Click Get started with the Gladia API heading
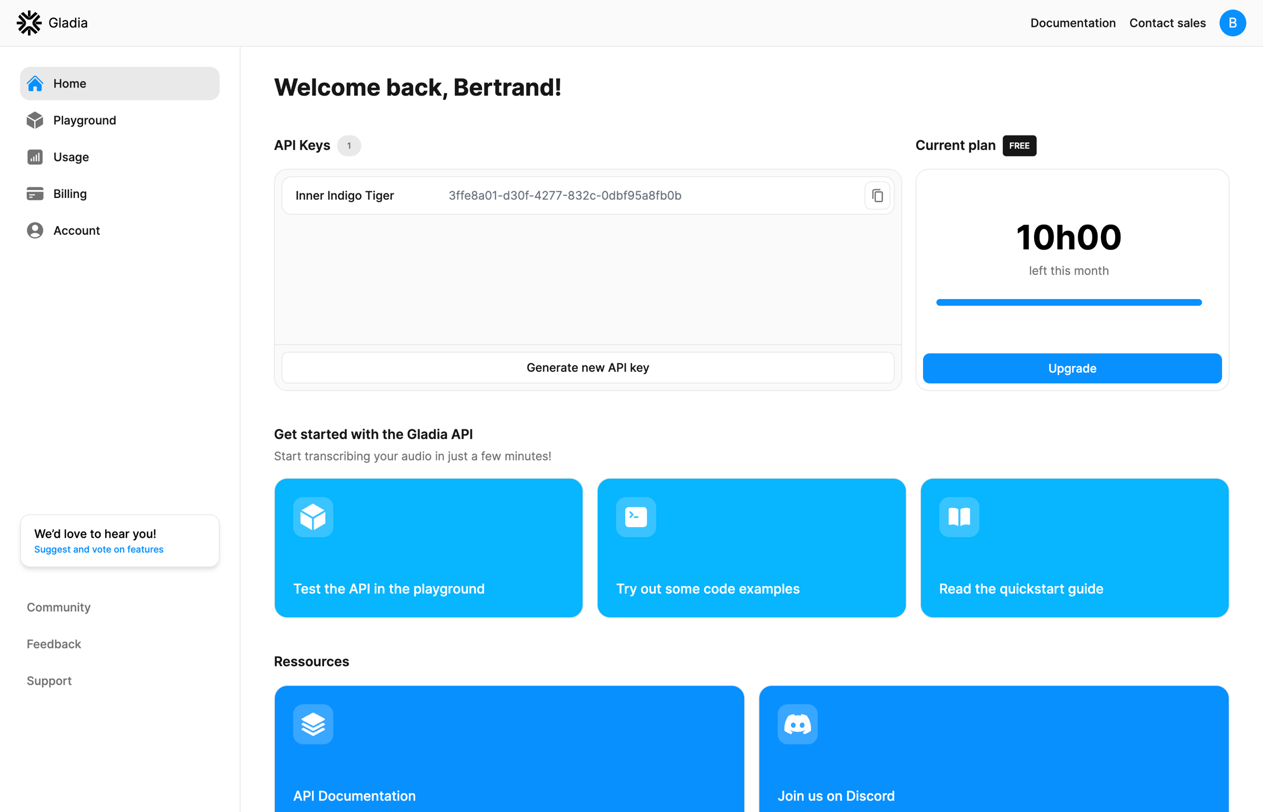Image resolution: width=1263 pixels, height=812 pixels. click(373, 434)
